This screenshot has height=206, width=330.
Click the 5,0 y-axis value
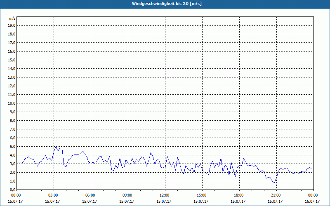pyautogui.click(x=12, y=147)
